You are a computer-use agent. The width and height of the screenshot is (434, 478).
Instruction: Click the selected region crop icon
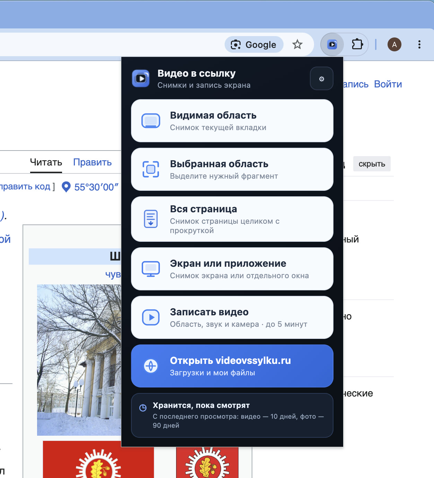[x=151, y=169]
